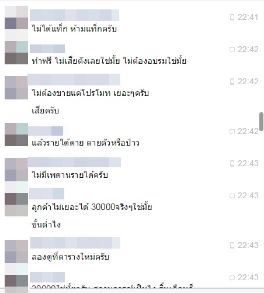Click the mobile icon next to ไม่ต้องขายแค่โปรโมท message
The width and height of the screenshot is (264, 293).
232,81
